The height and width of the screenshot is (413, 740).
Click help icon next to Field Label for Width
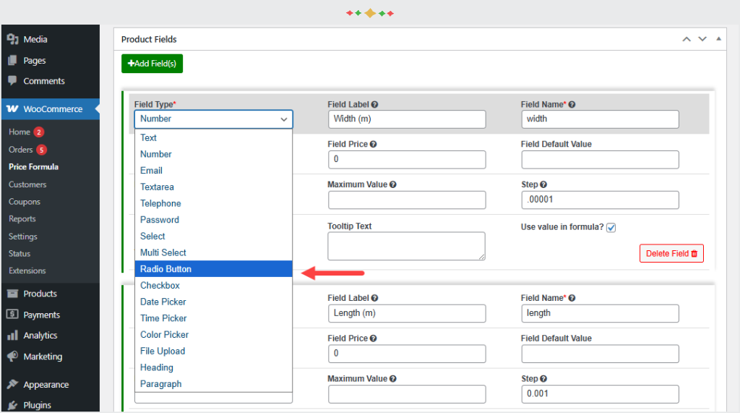[375, 104]
